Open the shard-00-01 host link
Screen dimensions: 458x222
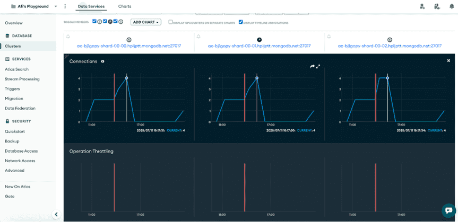tap(259, 46)
